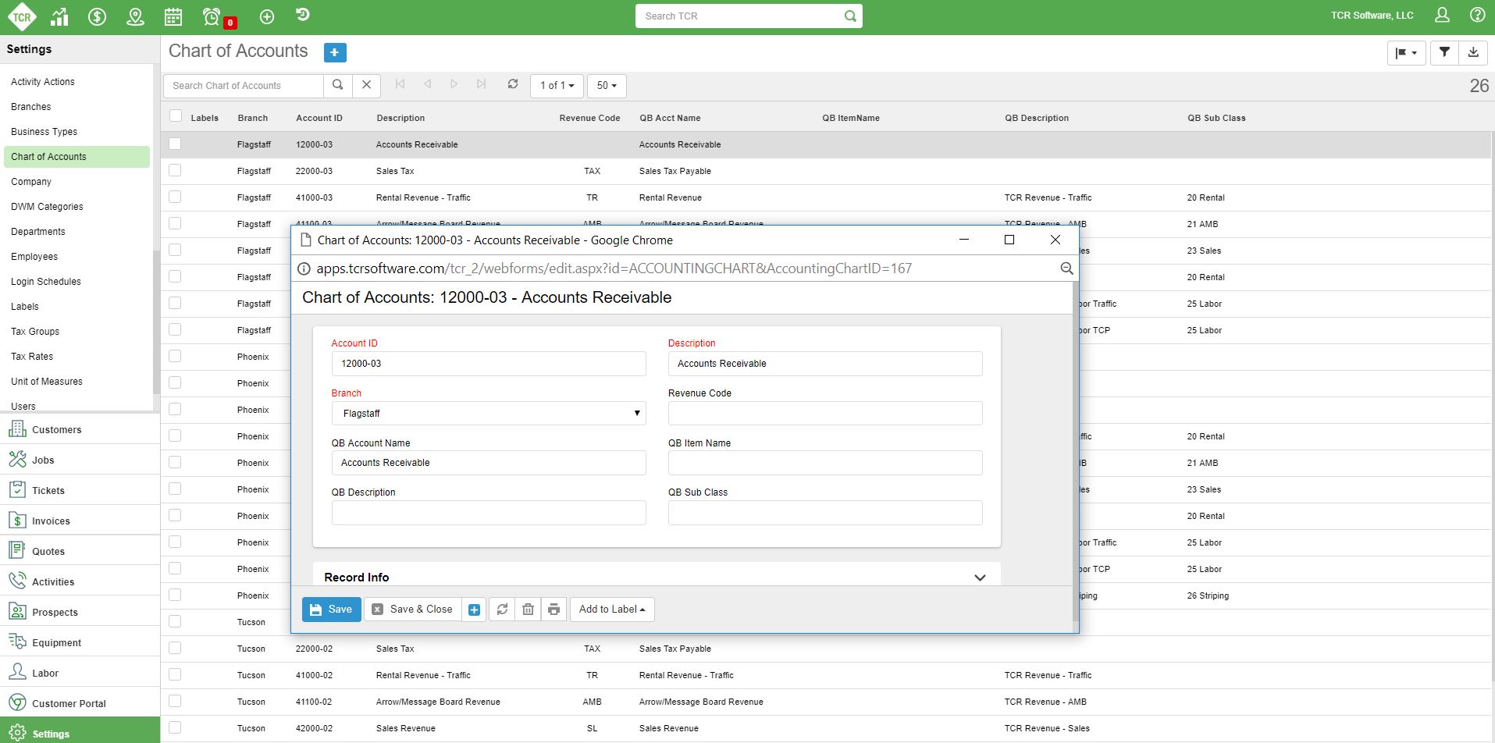This screenshot has width=1495, height=743.
Task: Click the settings sidebar scrollbar
Action: (156, 322)
